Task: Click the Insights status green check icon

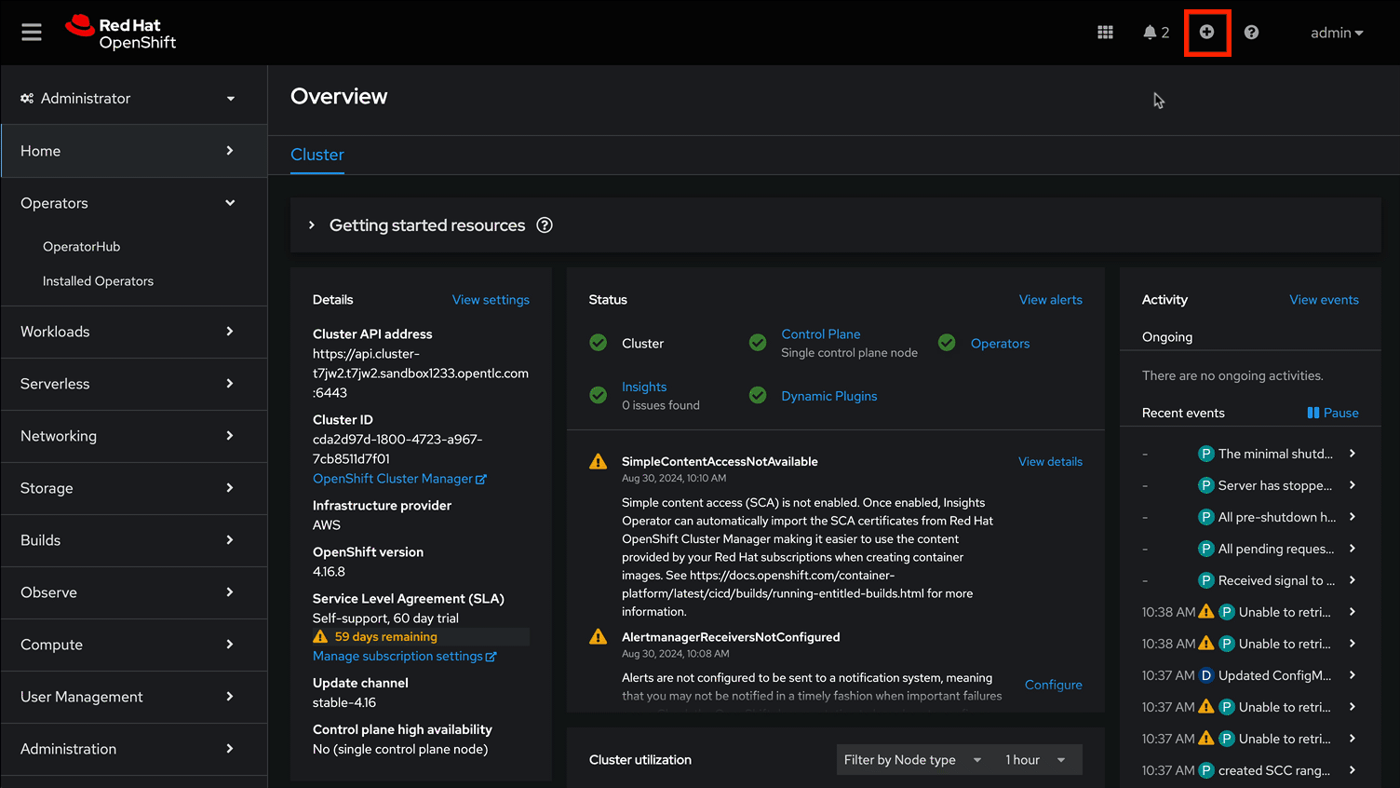Action: 599,395
